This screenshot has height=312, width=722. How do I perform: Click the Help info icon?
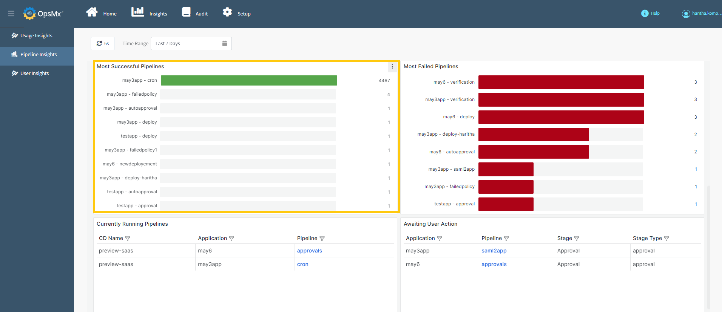pos(645,14)
